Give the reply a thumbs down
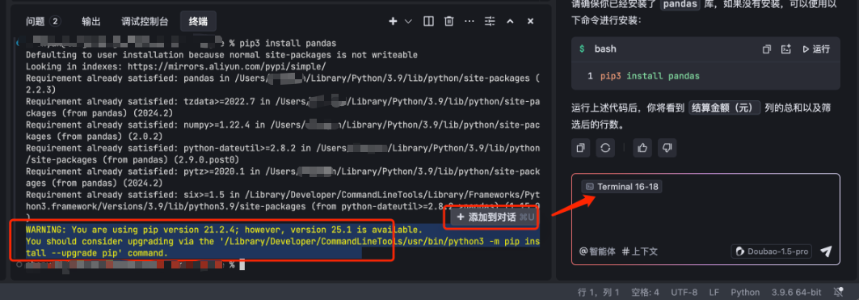The height and width of the screenshot is (300, 859). click(x=667, y=147)
